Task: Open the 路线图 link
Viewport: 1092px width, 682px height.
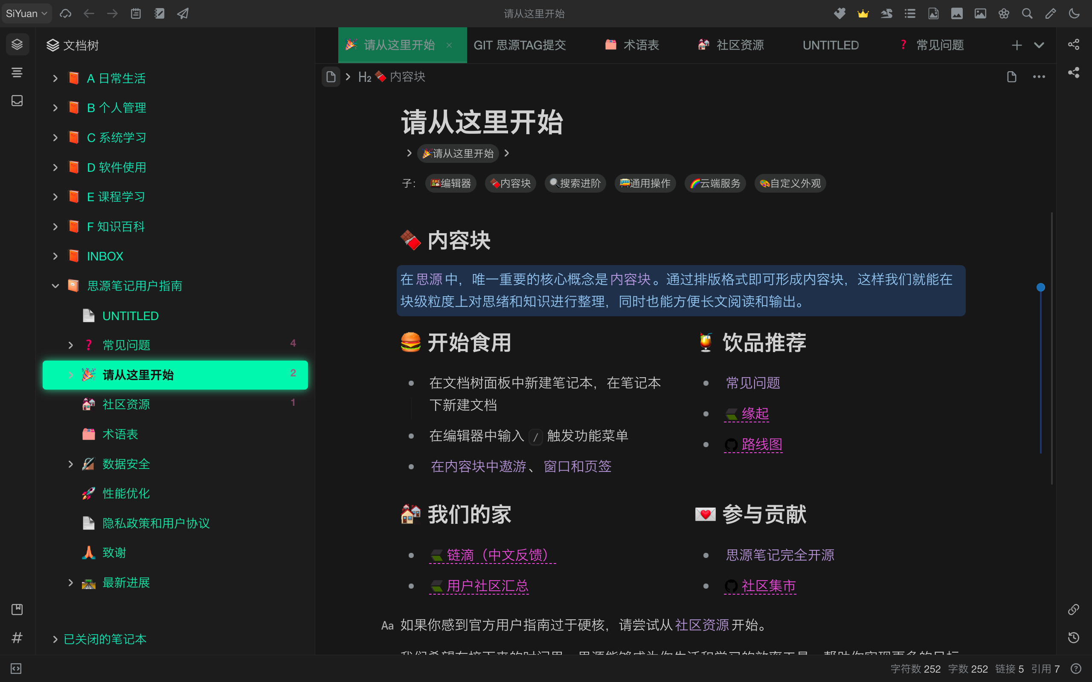Action: pos(761,444)
